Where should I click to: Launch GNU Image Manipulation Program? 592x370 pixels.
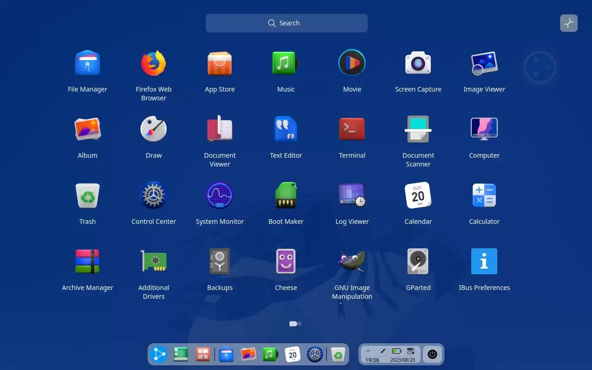(x=352, y=261)
